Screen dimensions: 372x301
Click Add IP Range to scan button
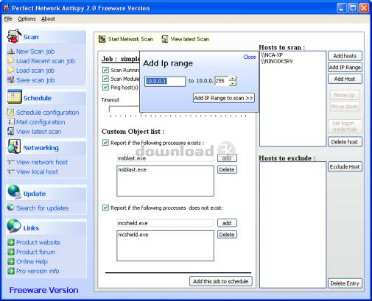coord(223,98)
